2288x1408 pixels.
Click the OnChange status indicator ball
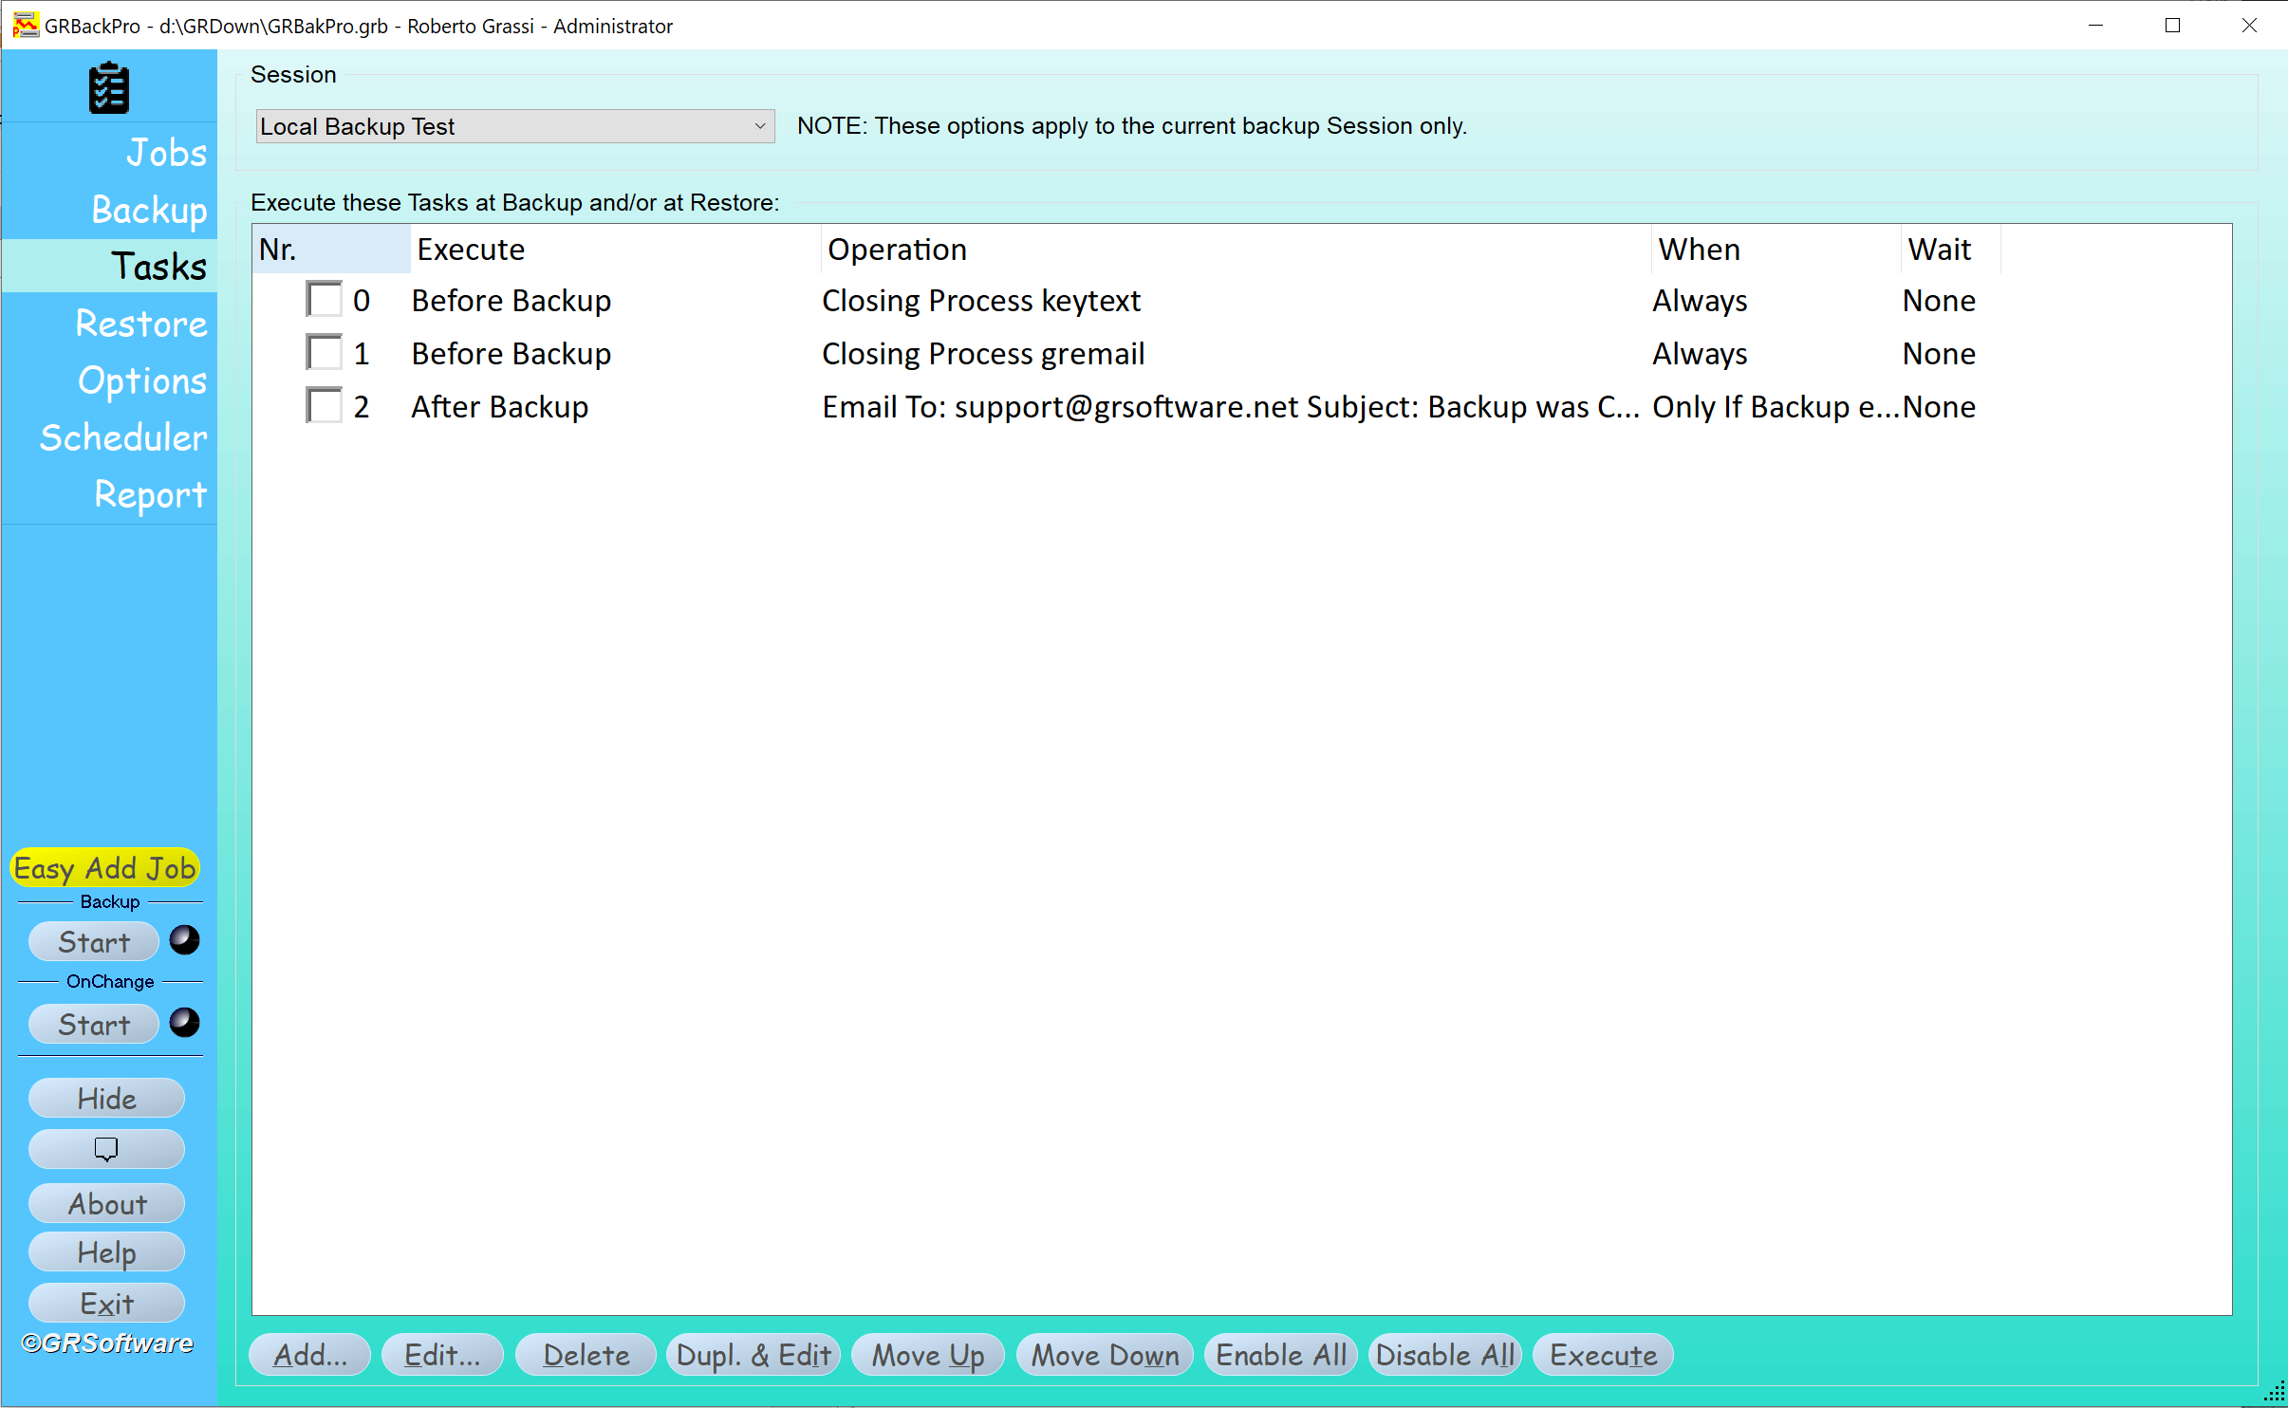point(184,1023)
